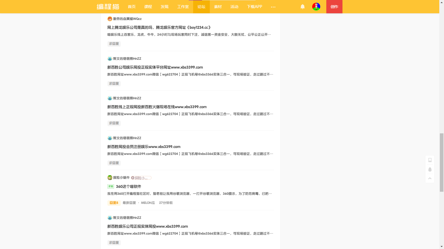This screenshot has height=249, width=444.
Task: Click the QQ icon in the floating sidebar
Action: (430, 169)
